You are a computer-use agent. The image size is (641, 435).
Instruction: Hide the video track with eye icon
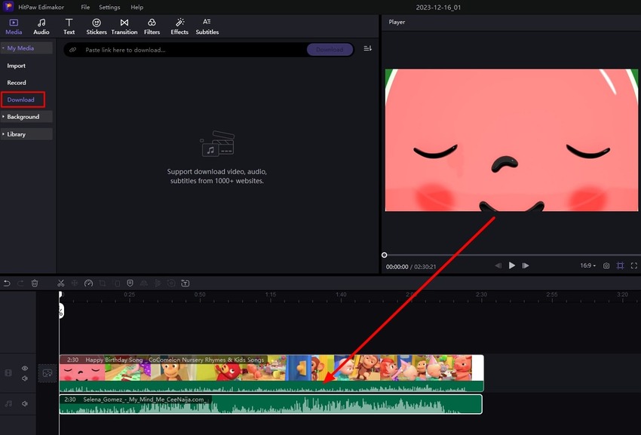[25, 369]
